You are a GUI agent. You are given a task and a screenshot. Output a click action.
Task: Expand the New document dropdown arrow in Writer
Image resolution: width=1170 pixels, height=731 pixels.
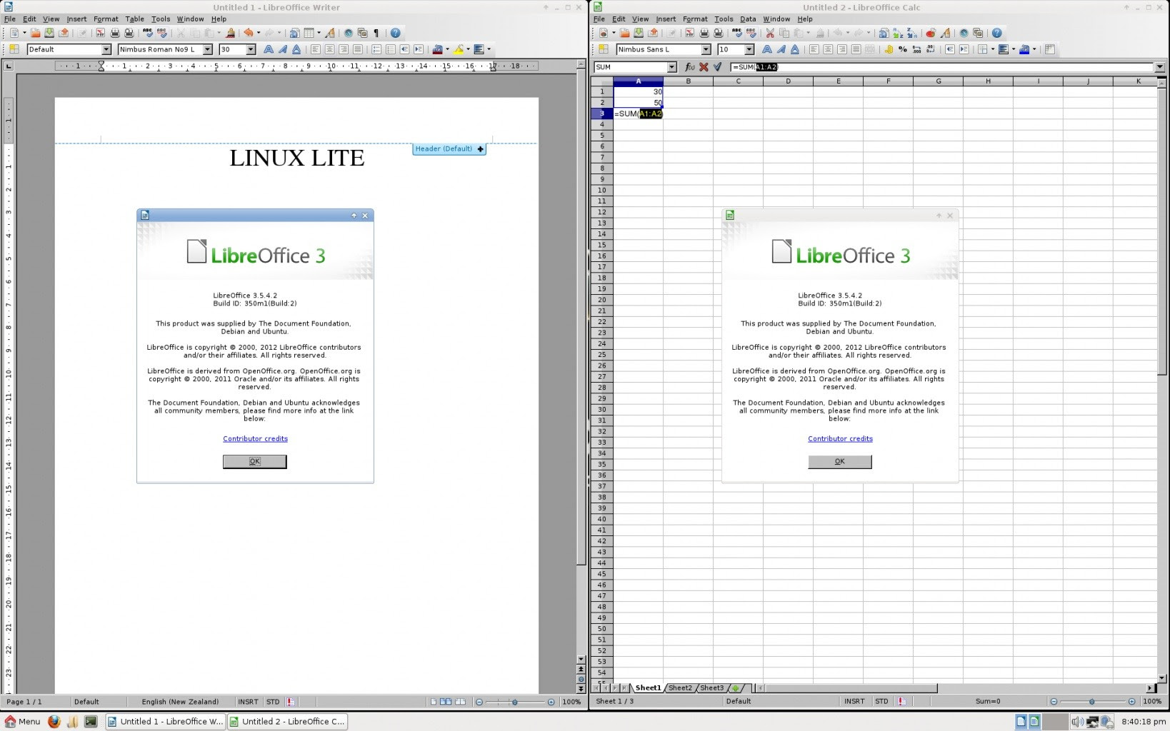tap(24, 33)
